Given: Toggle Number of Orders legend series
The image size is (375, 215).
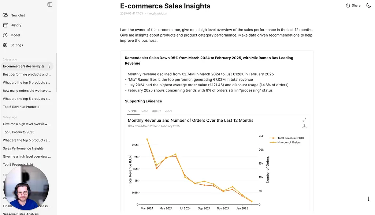Looking at the screenshot, I should coord(289,142).
